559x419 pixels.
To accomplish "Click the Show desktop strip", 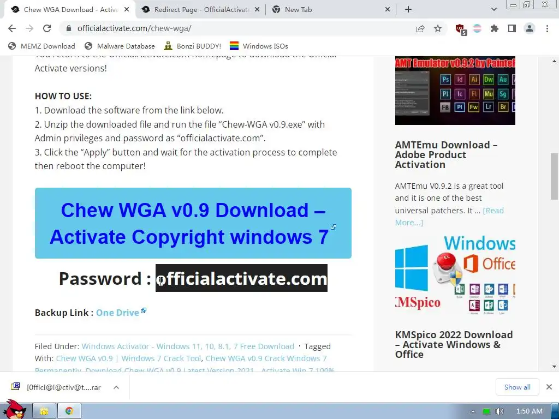I will point(555,411).
